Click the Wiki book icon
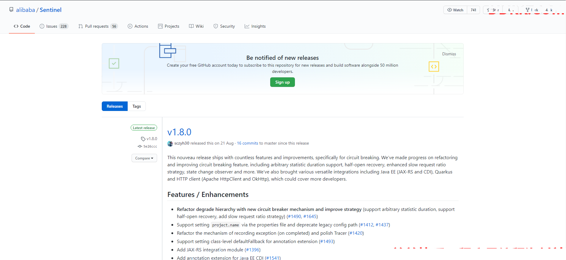566x260 pixels. [191, 26]
